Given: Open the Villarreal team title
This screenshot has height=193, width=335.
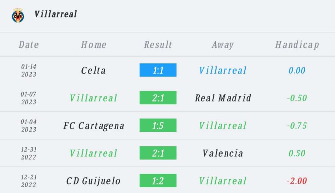Looking at the screenshot, I should coord(56,14).
